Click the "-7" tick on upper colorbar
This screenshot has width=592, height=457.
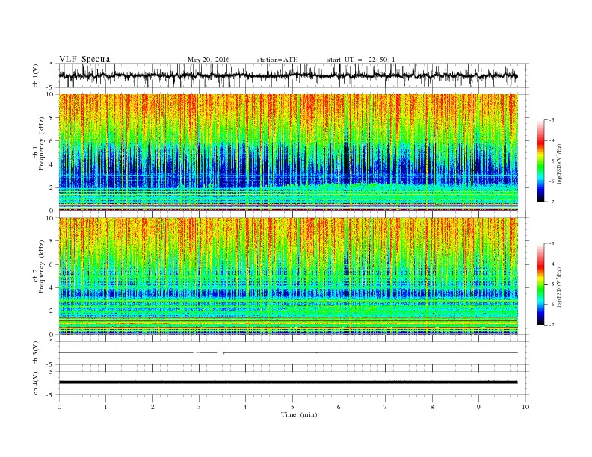(x=552, y=202)
